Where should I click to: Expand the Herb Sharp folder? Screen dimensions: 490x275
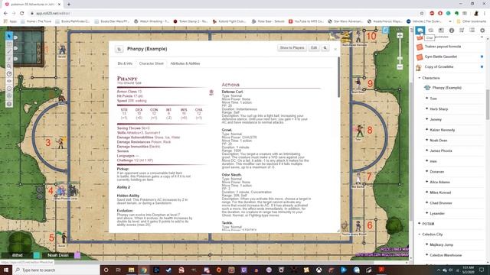[x=427, y=108]
